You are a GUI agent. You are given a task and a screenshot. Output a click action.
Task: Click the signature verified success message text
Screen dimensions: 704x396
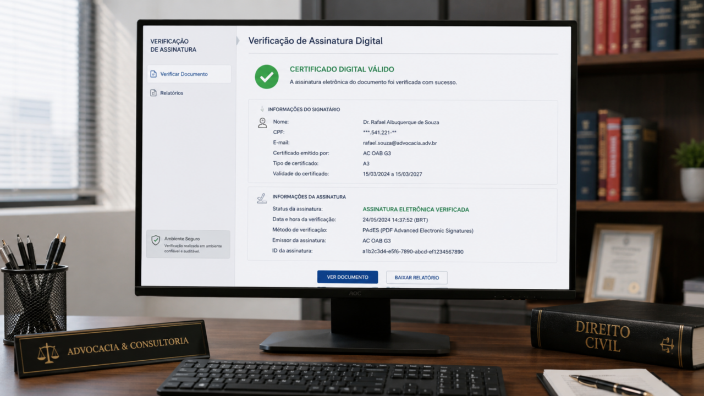[x=373, y=82]
